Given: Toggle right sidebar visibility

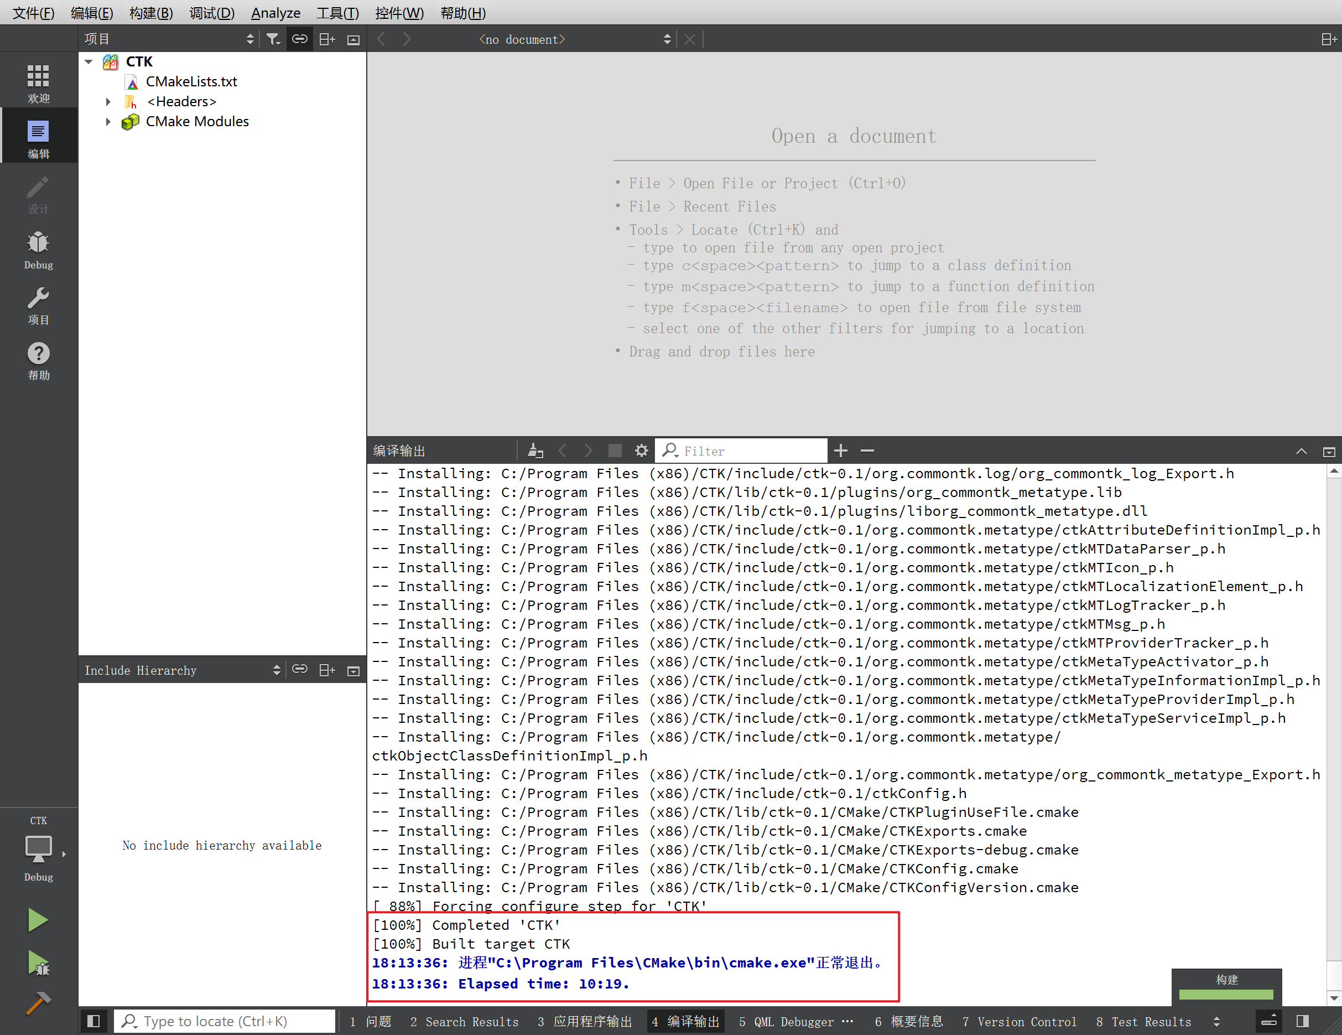Looking at the screenshot, I should tap(1302, 1022).
